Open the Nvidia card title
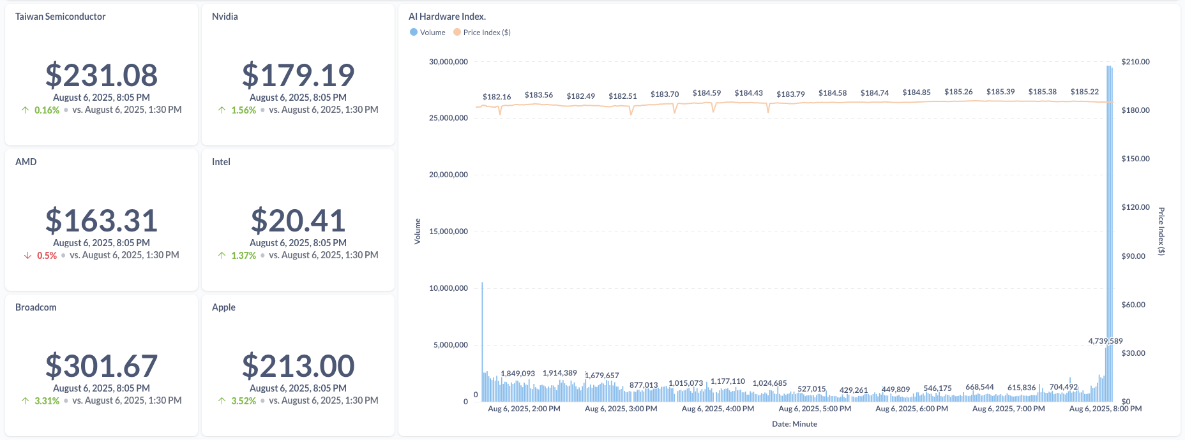The height and width of the screenshot is (440, 1185). click(x=225, y=17)
